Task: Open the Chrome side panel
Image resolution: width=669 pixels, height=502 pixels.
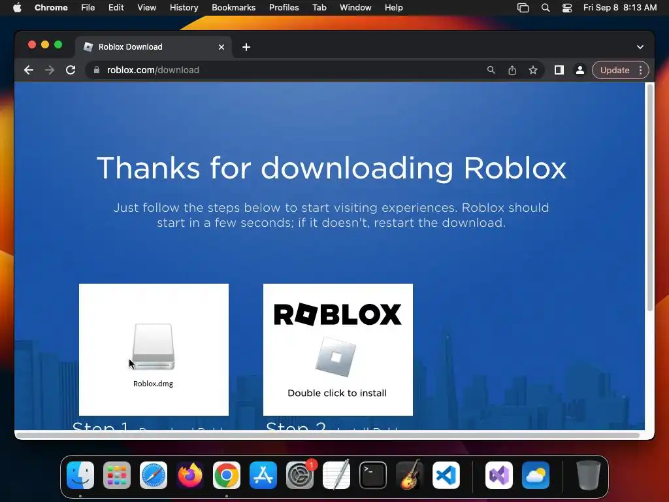Action: pyautogui.click(x=559, y=70)
